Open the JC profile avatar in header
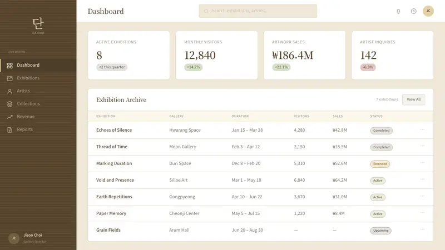Screen dimensions: 445x250 [428, 11]
